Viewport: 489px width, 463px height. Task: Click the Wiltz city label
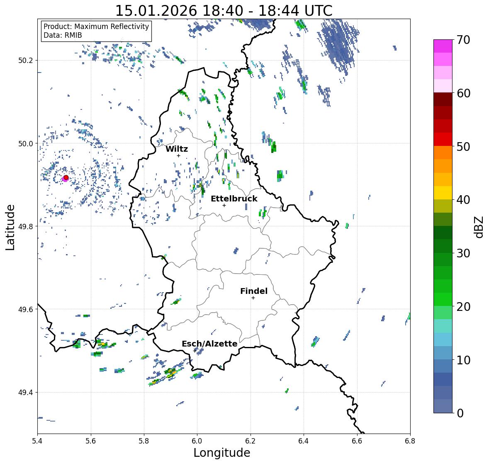pyautogui.click(x=177, y=149)
